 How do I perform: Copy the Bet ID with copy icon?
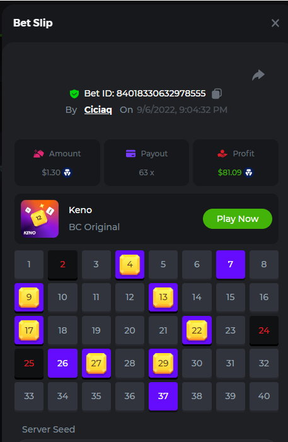tap(216, 93)
